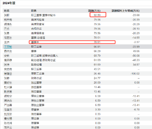Select the 2024年报 title text
The image size is (152, 129).
pos(9,3)
